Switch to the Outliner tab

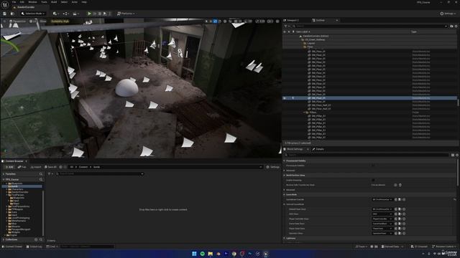320,20
